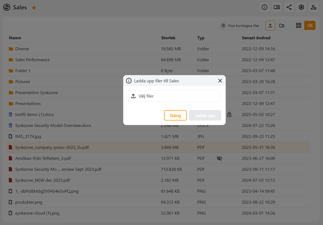Open the user settings icon
This screenshot has height=225, width=323.
click(314, 7)
